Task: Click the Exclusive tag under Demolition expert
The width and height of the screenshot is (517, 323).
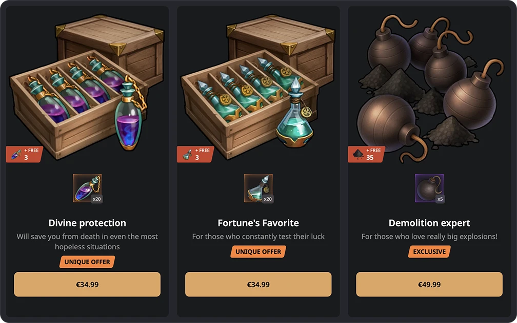Action: [429, 252]
